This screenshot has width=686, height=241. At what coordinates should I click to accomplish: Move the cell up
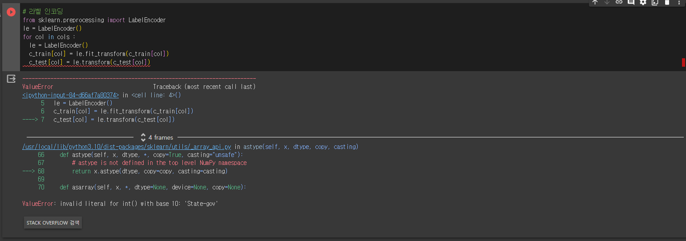[x=595, y=2]
